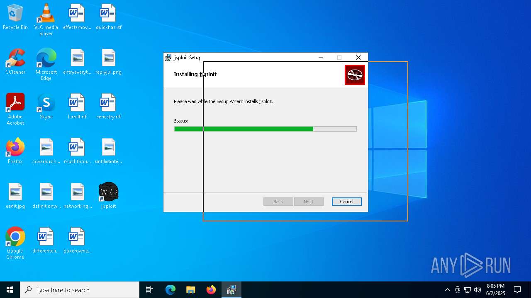Open the clock showing 8:05 PM

coord(495,290)
